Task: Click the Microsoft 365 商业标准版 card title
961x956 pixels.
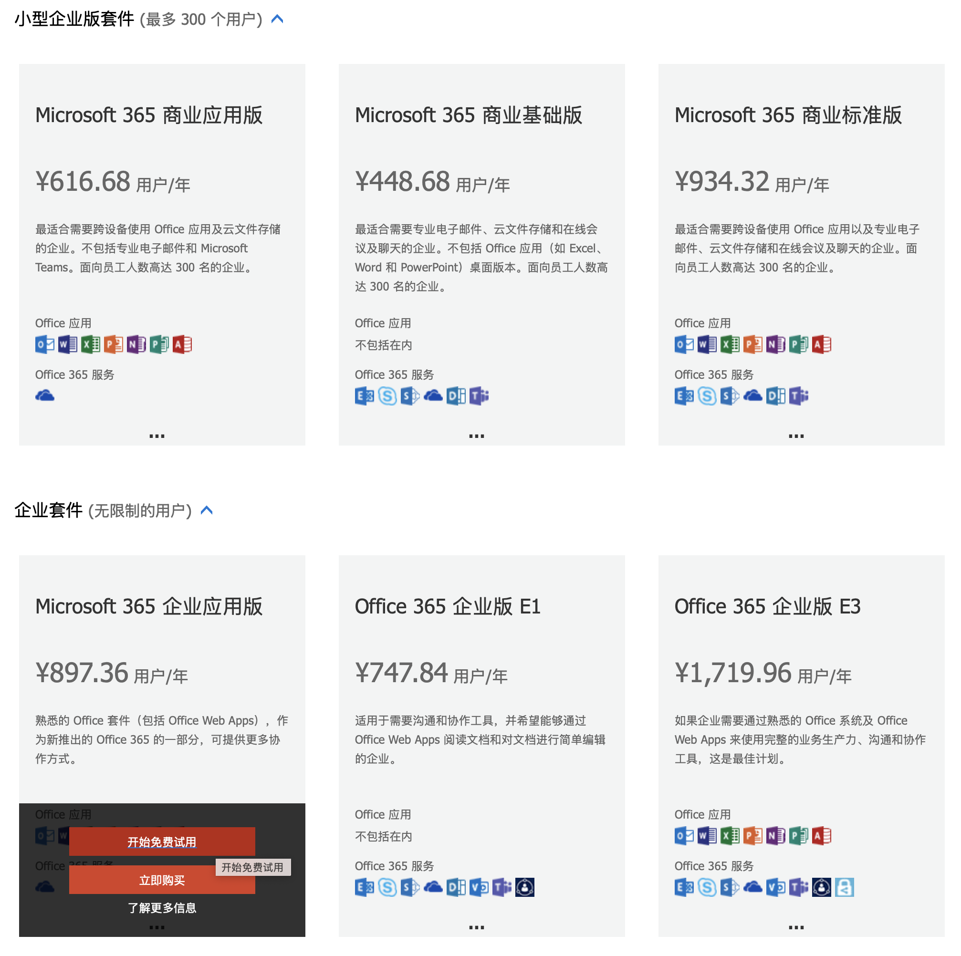Action: 788,115
